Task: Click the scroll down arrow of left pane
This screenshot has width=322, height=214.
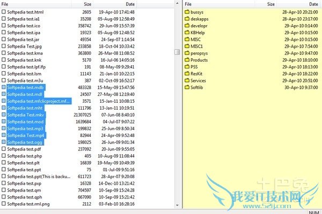Action: click(177, 205)
